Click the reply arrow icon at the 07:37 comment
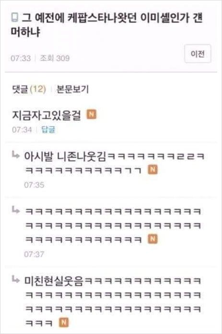This screenshot has width=222, height=334. 15,210
